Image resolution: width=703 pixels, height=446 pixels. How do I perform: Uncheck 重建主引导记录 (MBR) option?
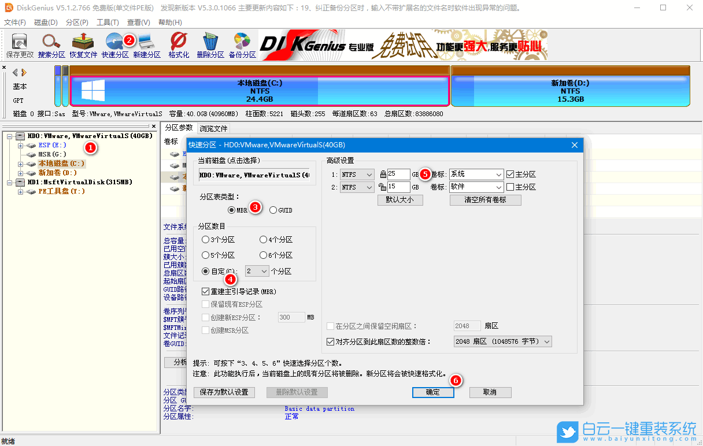pos(206,291)
